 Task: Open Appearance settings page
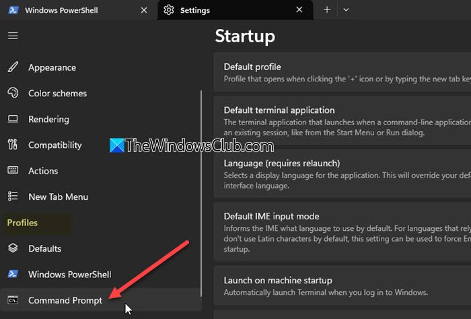(x=101, y=67)
